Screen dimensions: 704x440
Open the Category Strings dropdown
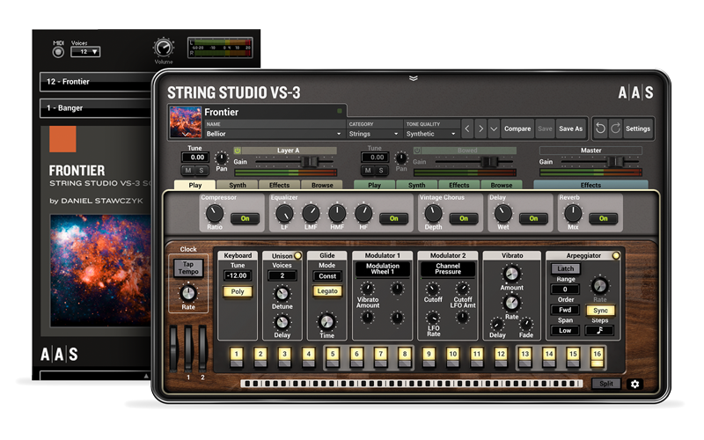click(372, 134)
